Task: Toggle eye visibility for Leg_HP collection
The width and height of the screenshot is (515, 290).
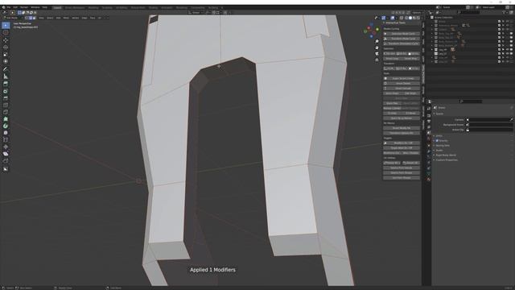Action: tap(507, 50)
